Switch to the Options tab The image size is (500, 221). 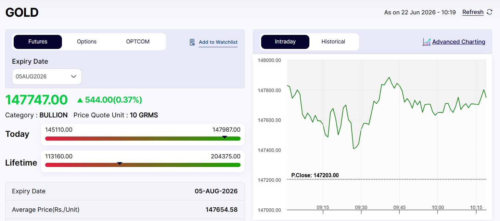[x=87, y=42]
